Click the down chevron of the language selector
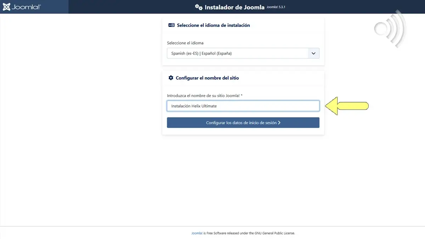 [313, 53]
